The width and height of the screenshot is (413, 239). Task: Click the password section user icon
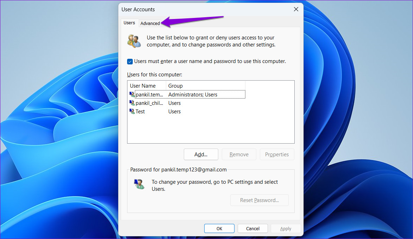click(139, 184)
